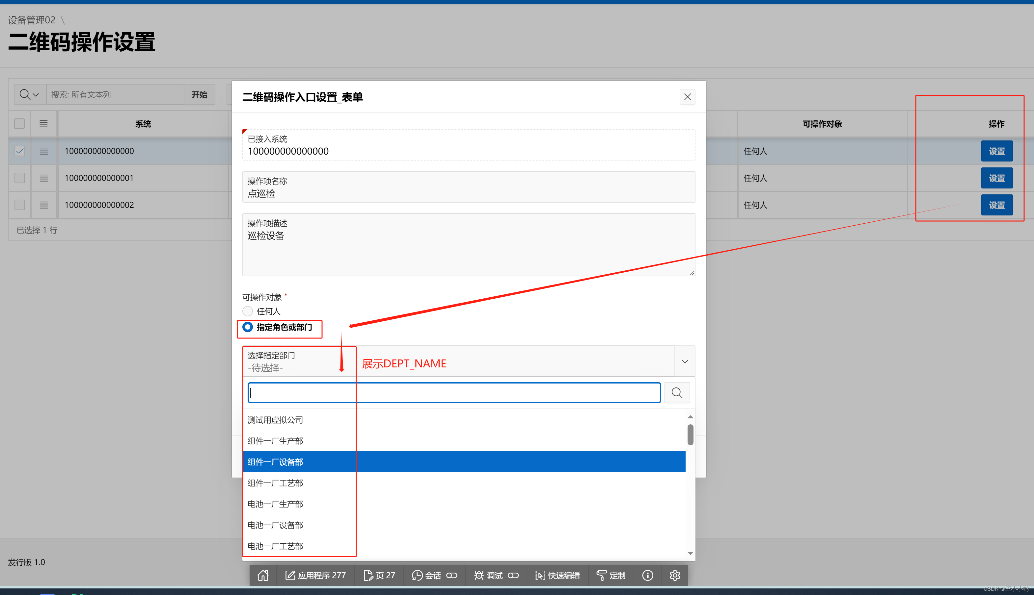Screen dimensions: 1034x595
Task: Click the info icon in developer toolbar
Action: [647, 575]
